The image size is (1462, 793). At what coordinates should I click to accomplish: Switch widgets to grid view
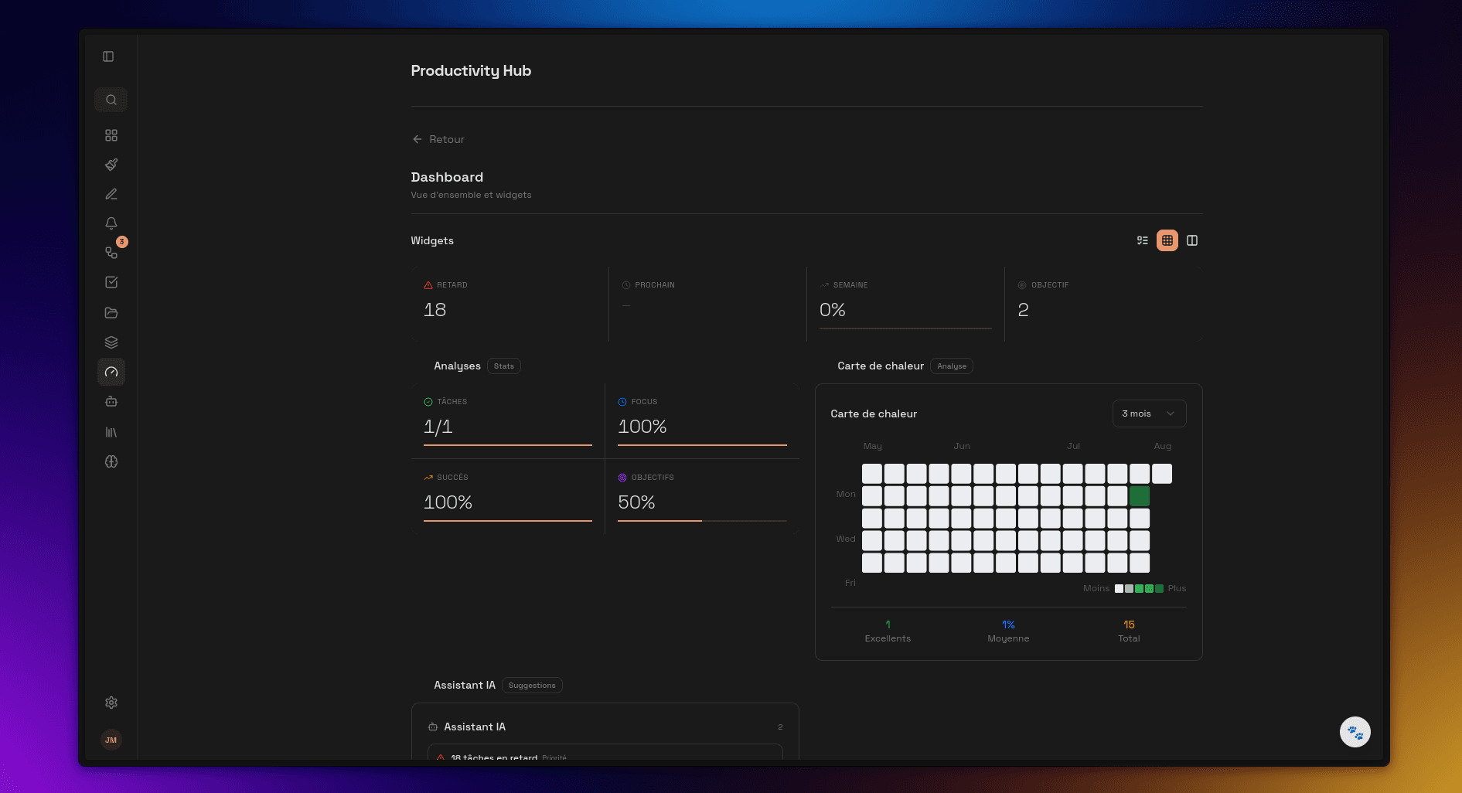1167,240
